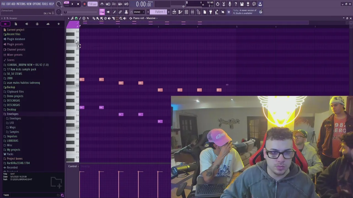The height and width of the screenshot is (198, 353).
Task: Open the Recent files browser entry
Action: tap(14, 34)
